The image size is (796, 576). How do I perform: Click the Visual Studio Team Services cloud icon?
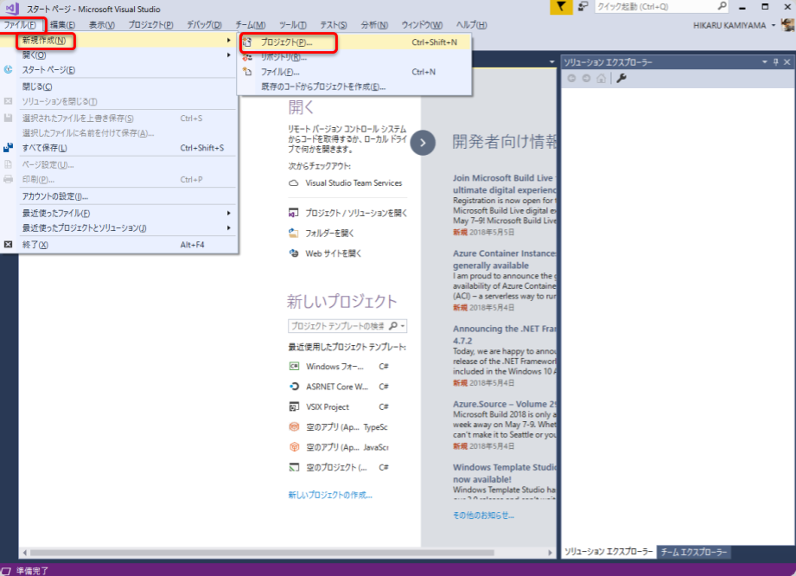294,182
